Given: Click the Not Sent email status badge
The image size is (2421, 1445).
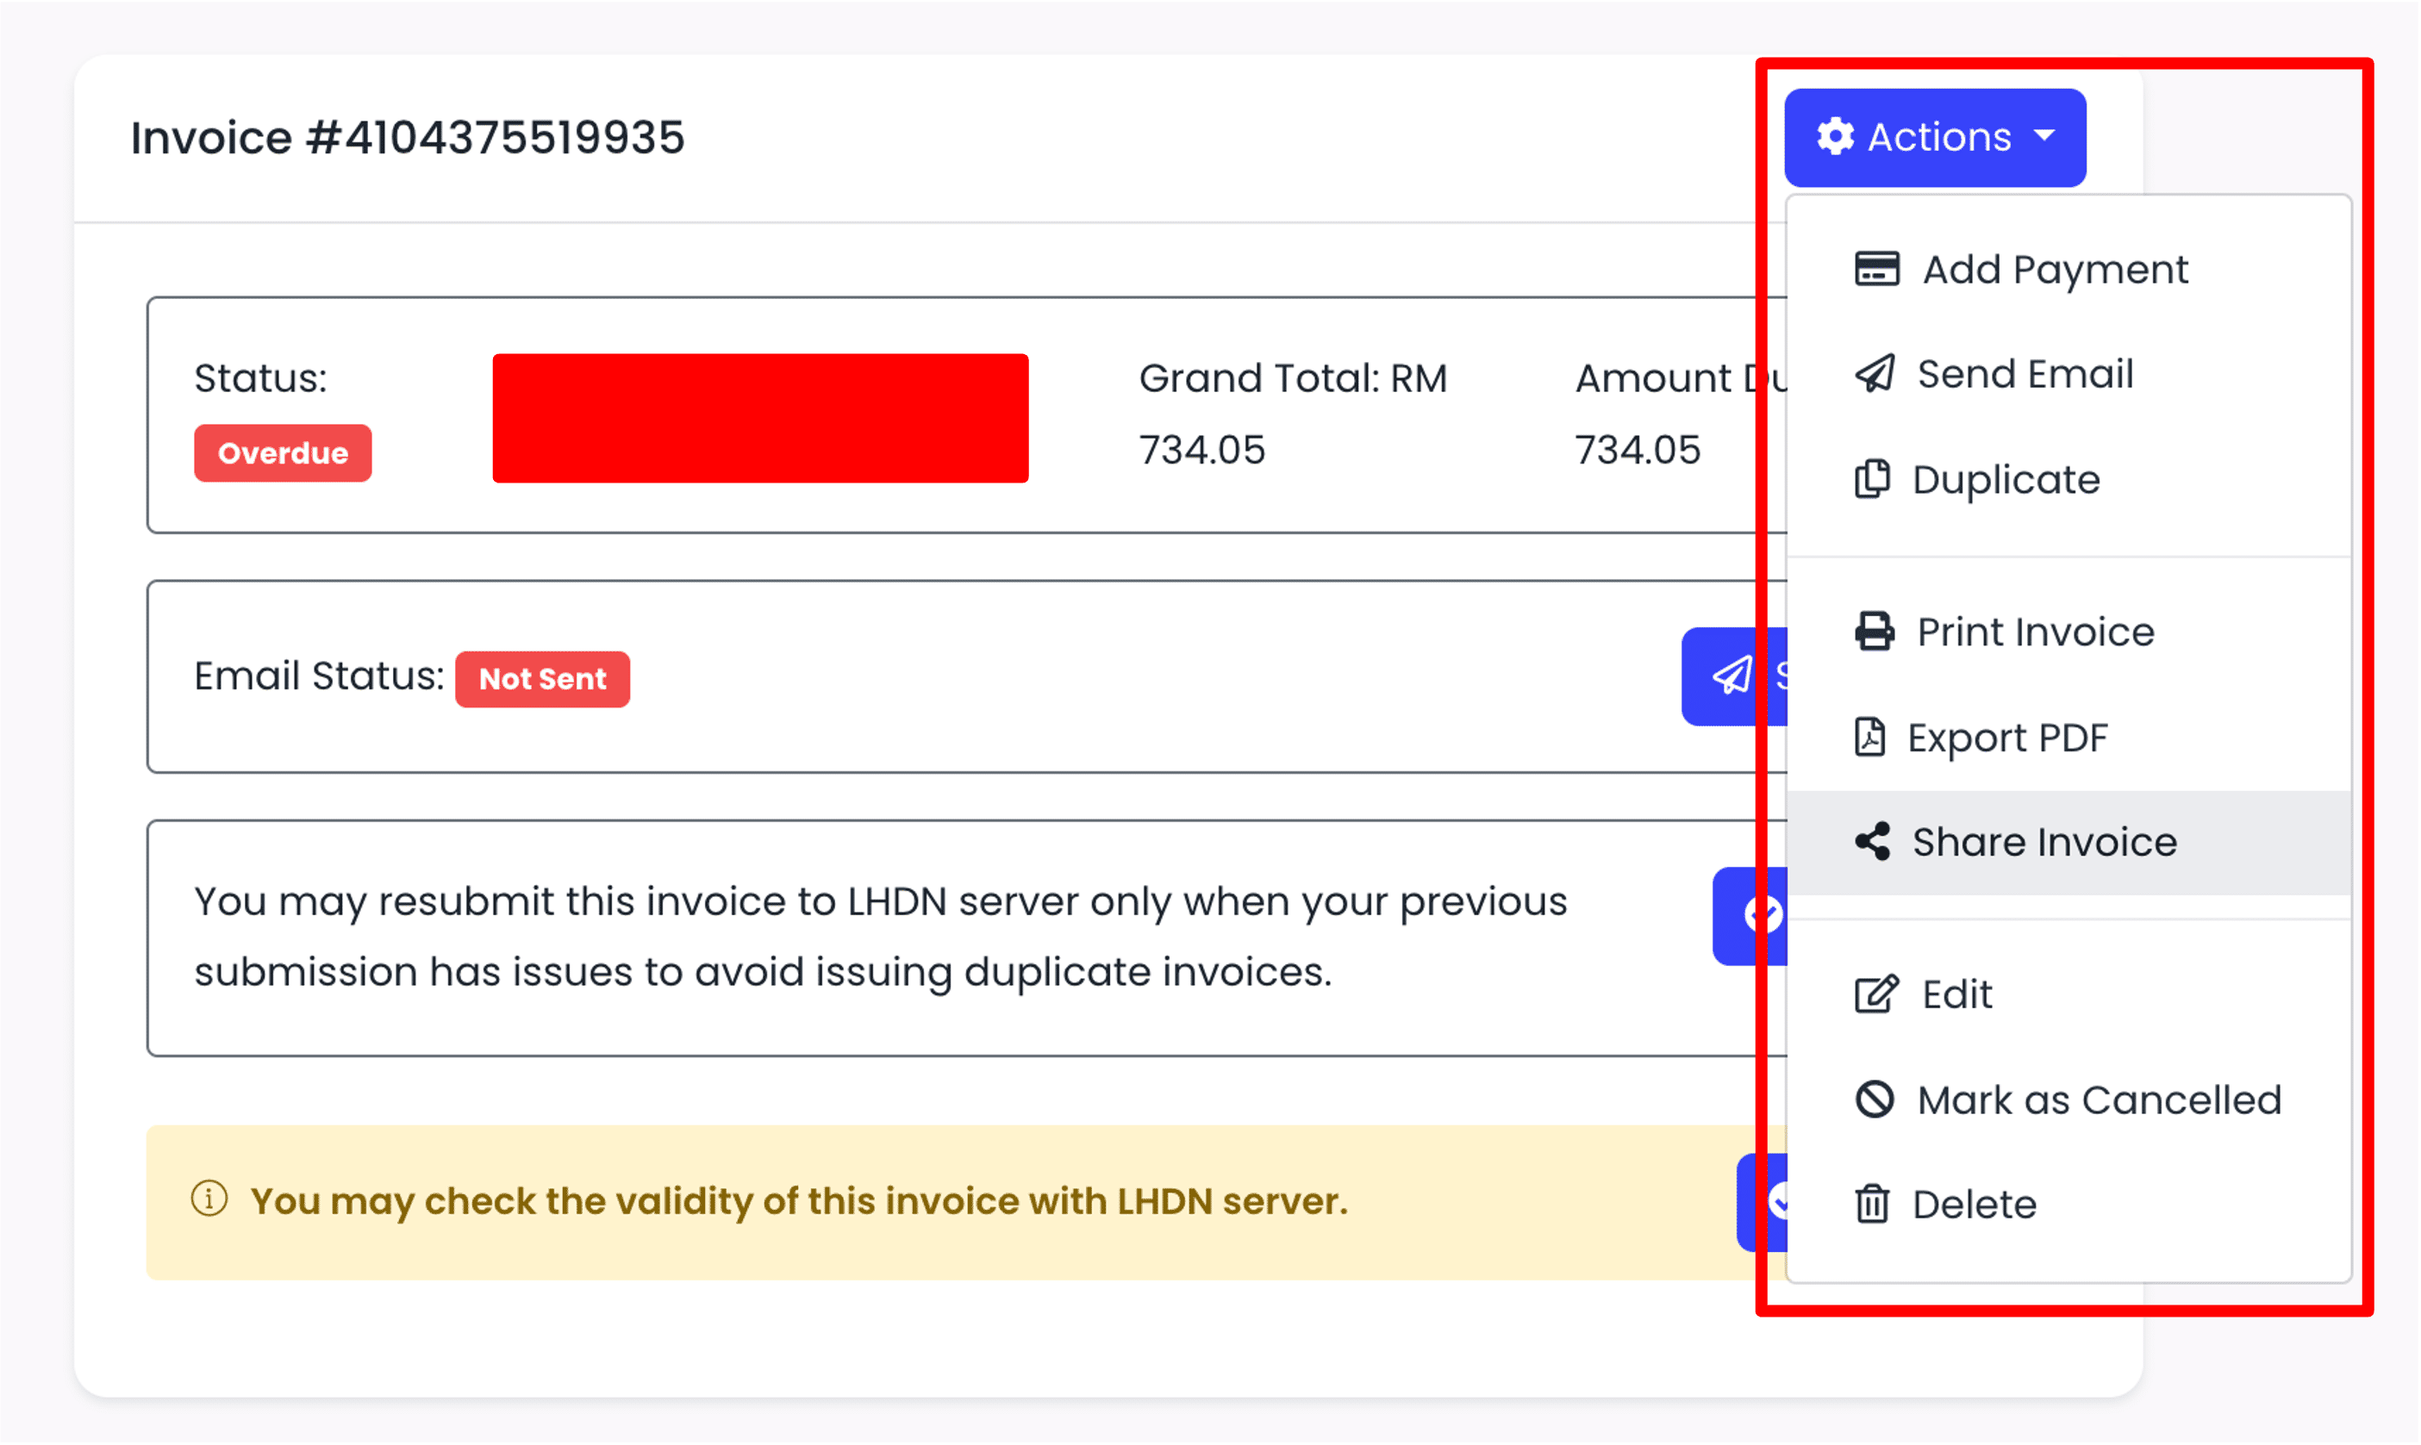Looking at the screenshot, I should [542, 679].
